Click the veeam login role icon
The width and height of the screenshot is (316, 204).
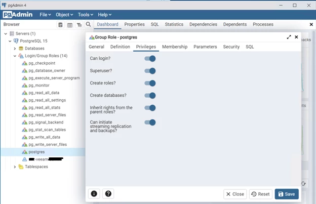24,159
